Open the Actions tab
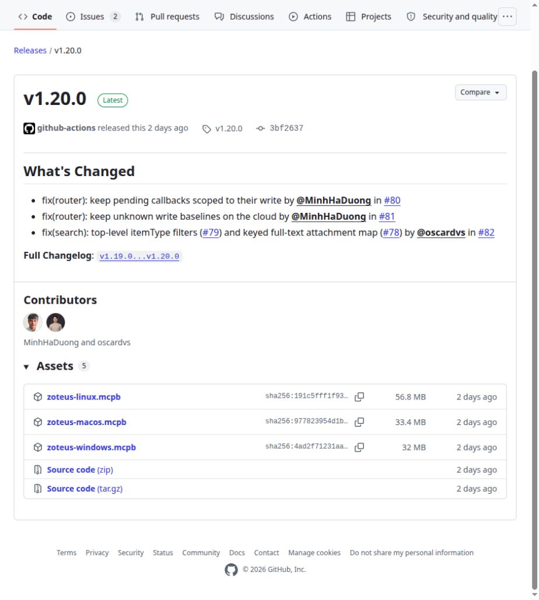 point(310,16)
